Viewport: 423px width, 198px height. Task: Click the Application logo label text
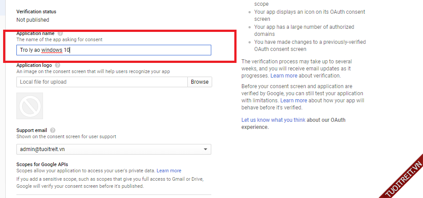point(34,66)
